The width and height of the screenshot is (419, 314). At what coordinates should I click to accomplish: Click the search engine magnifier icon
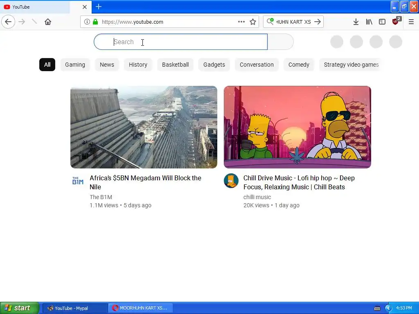pos(270,21)
